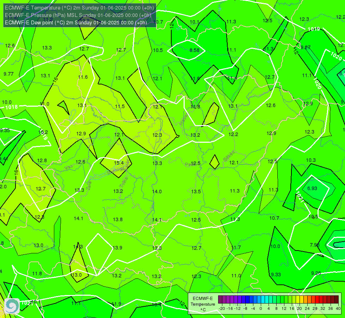Click the dark purple swatch above -20
This screenshot has height=318, width=345.
[220, 300]
